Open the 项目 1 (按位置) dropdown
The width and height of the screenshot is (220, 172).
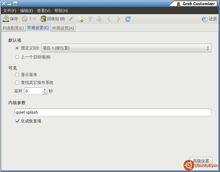pos(126,48)
